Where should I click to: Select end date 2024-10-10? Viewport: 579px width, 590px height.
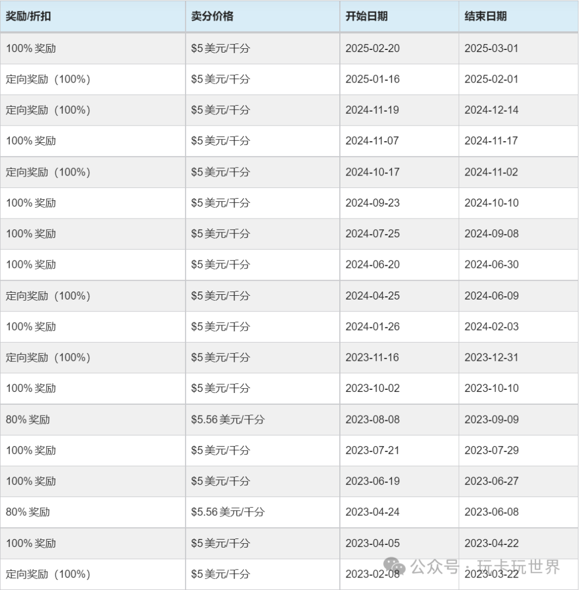tap(492, 203)
